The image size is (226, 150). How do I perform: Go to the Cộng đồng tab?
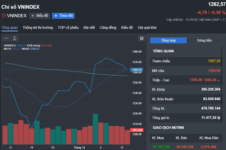tap(108, 28)
